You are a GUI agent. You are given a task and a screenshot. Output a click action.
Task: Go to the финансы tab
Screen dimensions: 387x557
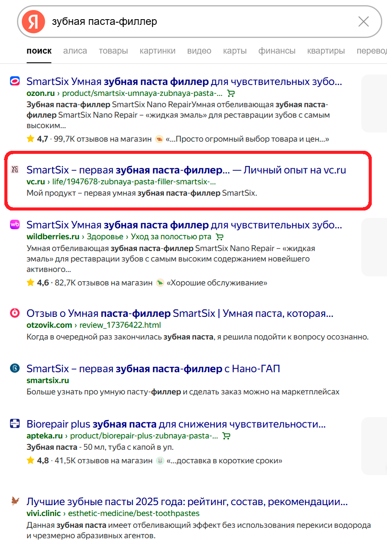pos(277,51)
